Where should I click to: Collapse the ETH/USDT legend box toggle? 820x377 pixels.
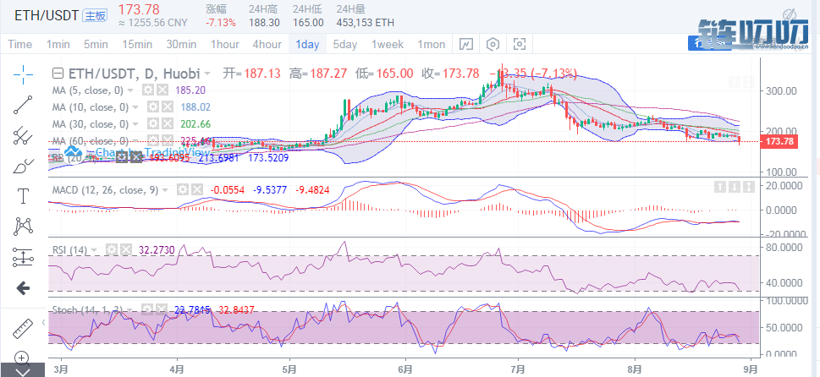coord(59,73)
